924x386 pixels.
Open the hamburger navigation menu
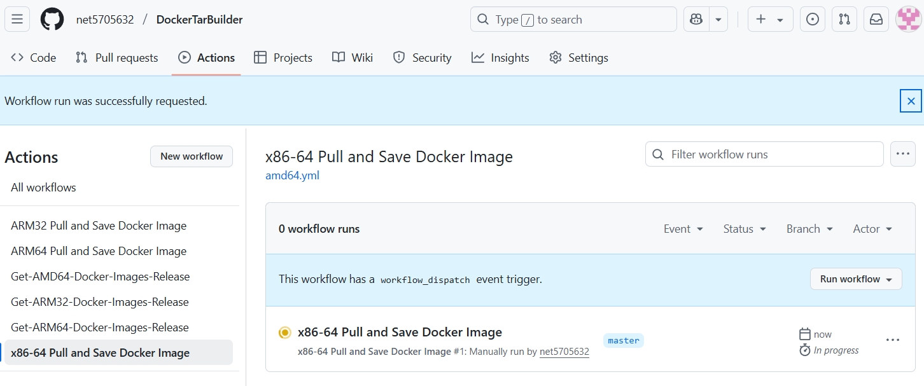(x=17, y=20)
